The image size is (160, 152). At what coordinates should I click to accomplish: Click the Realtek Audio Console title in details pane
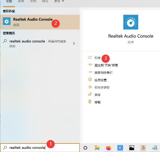[x=131, y=36]
